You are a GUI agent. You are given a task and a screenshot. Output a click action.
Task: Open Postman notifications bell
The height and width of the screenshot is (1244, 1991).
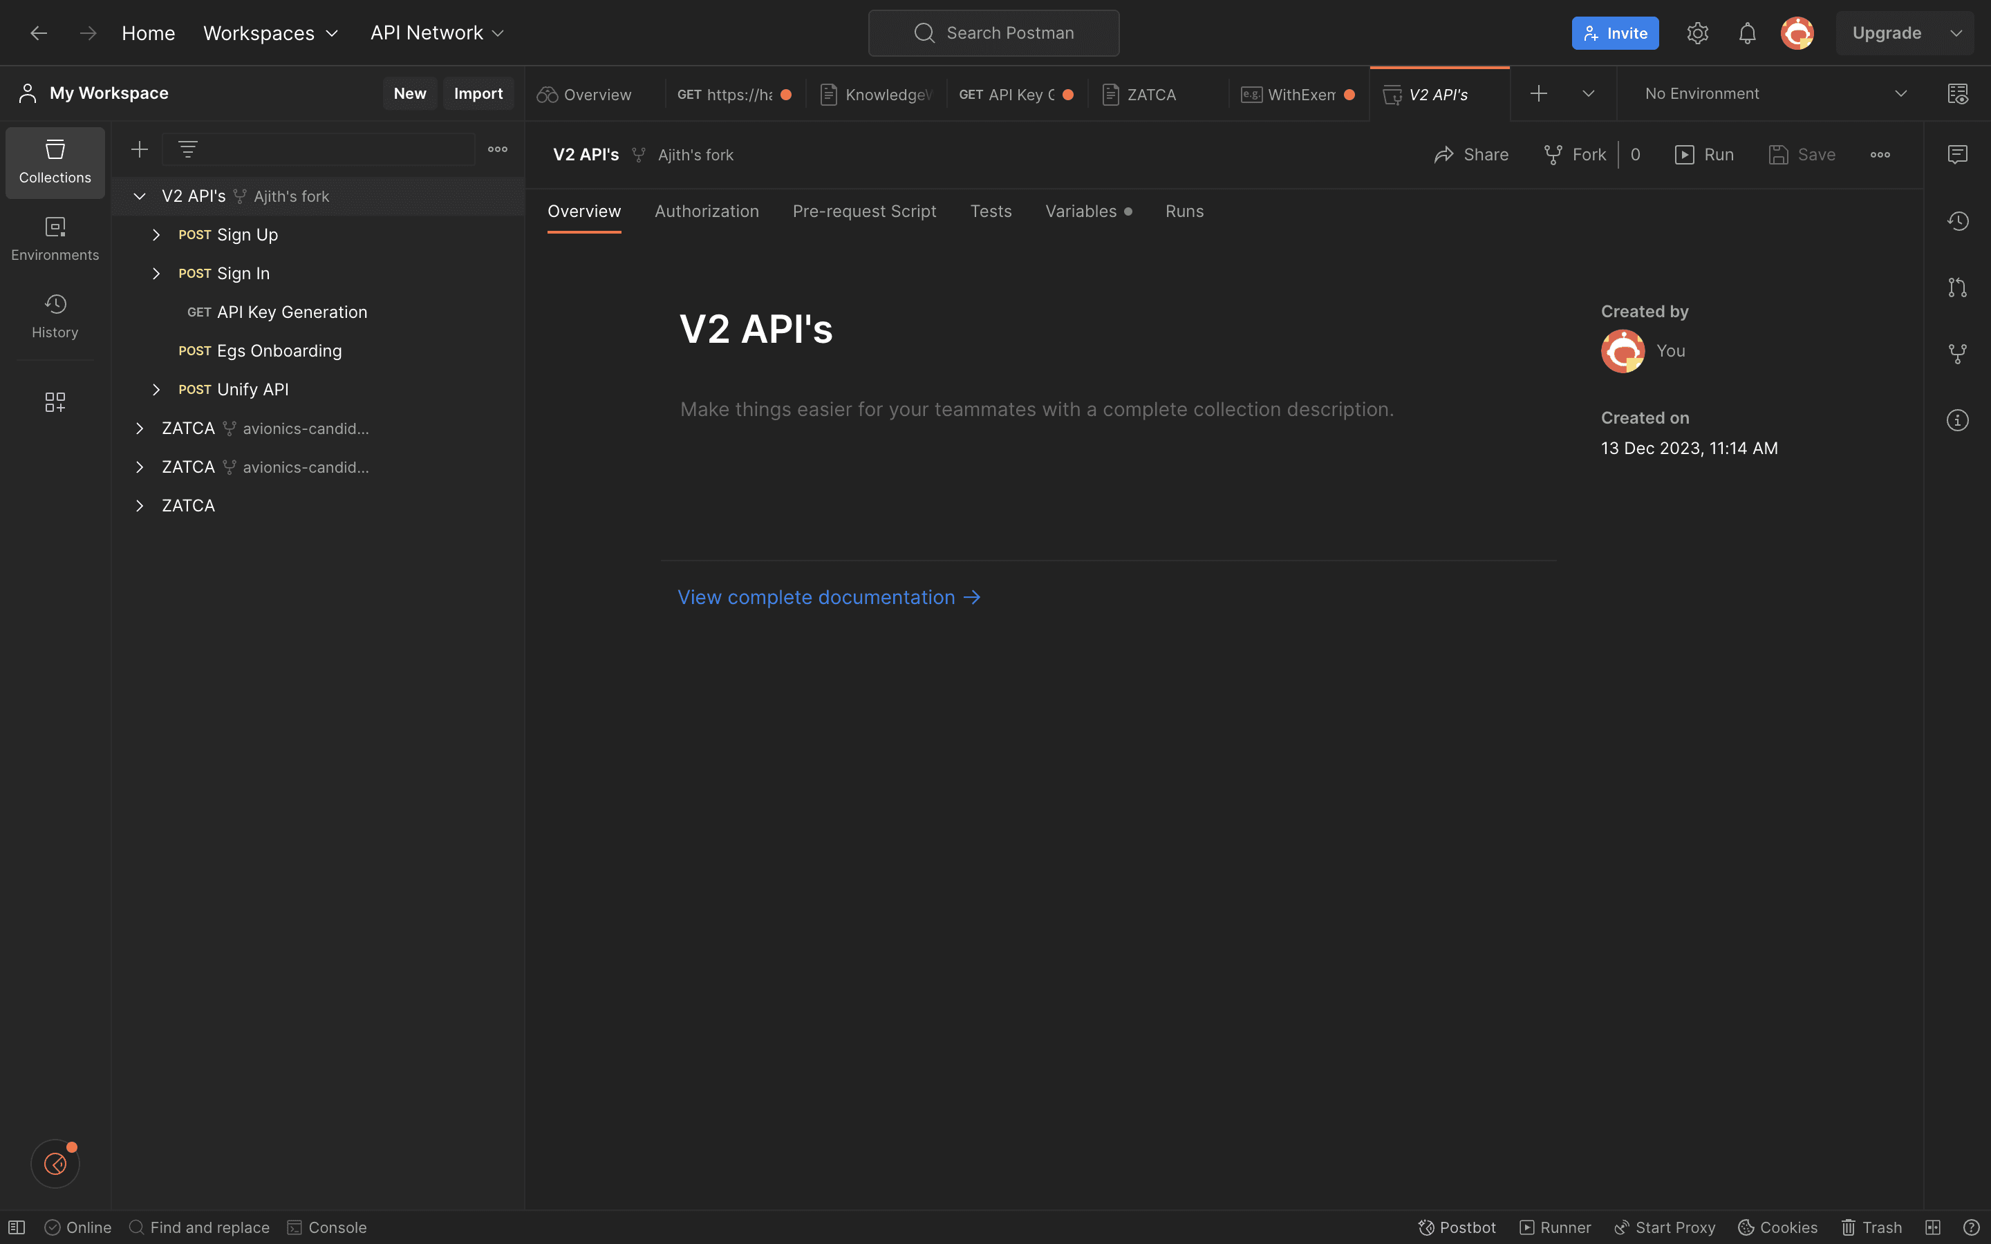pyautogui.click(x=1747, y=33)
